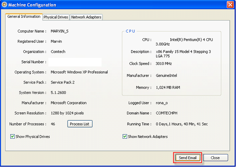The height and width of the screenshot is (167, 236).
Task: Click process count 46
Action: (x=53, y=124)
